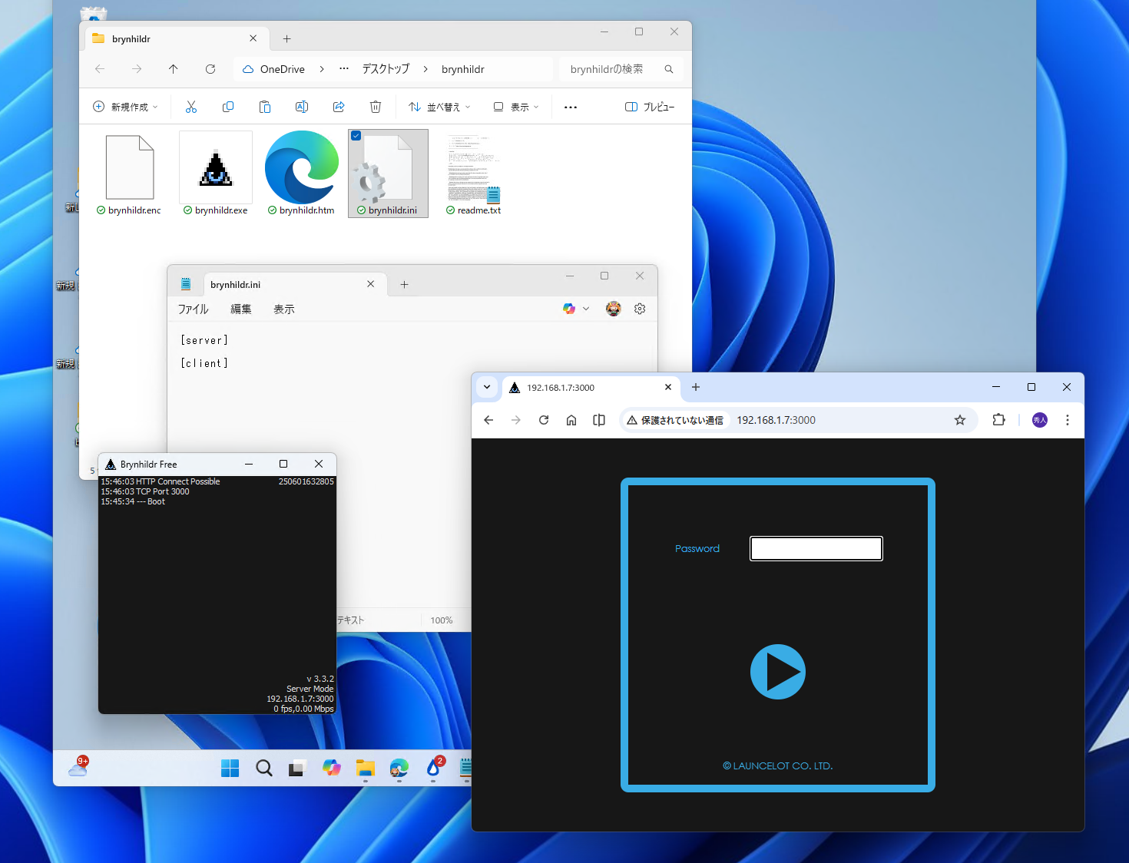Click Chrome's back arrow
The width and height of the screenshot is (1129, 863).
(x=488, y=420)
